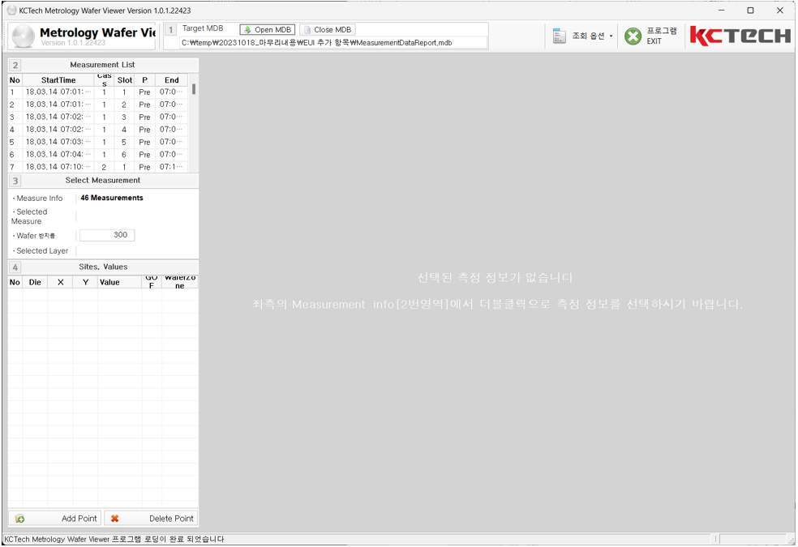Click the Wafer diameter field showing 300
The image size is (798, 547).
coord(107,235)
